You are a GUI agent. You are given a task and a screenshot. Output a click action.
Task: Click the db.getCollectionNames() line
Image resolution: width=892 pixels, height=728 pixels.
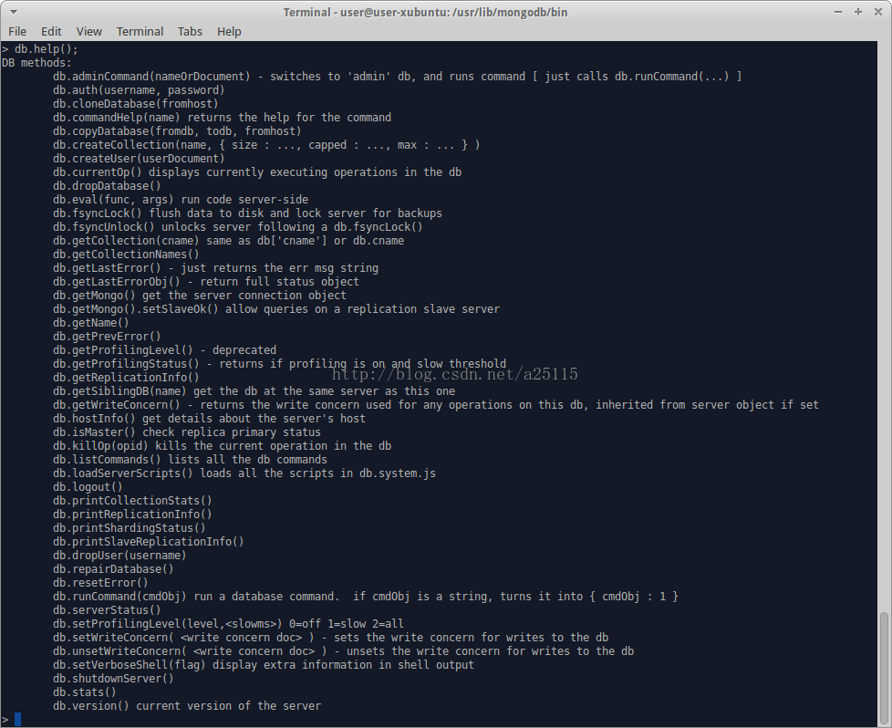[126, 254]
